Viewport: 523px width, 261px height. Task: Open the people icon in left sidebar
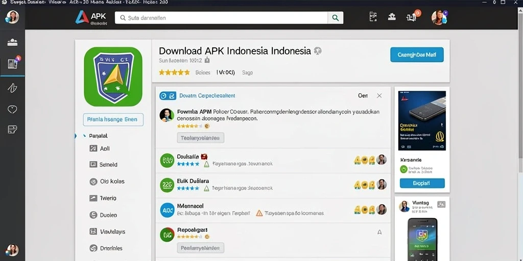pos(12,43)
